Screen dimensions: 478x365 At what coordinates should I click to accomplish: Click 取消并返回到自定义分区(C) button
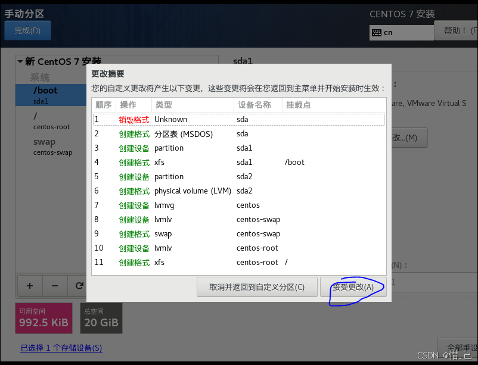coord(256,287)
